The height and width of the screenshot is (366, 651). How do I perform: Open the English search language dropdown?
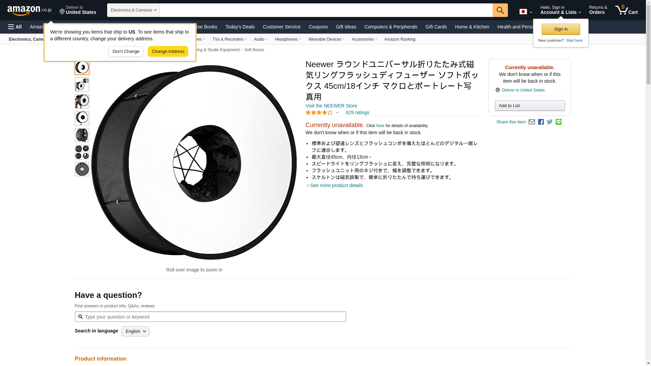pos(135,331)
